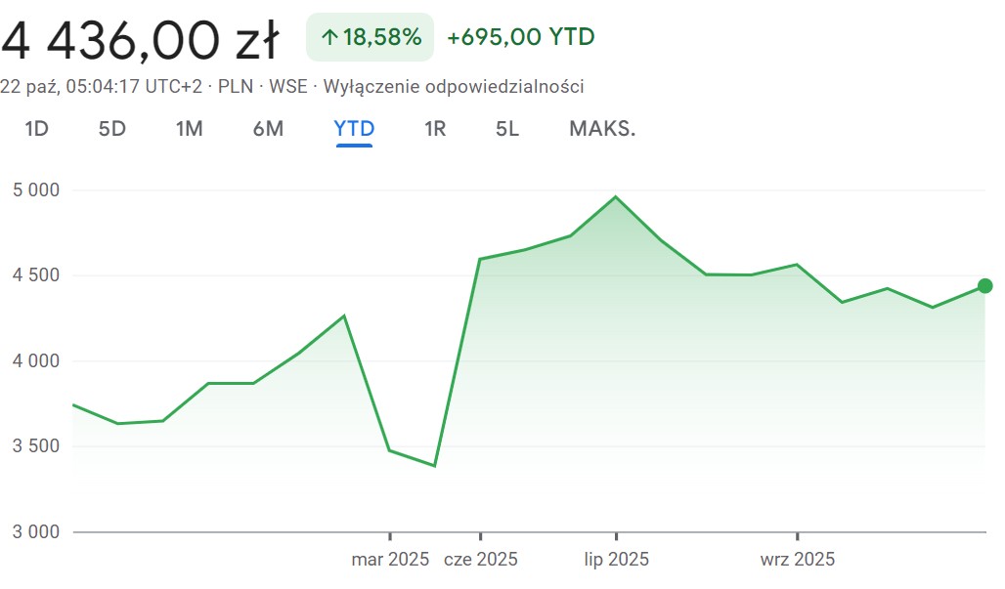This screenshot has width=1005, height=589.
Task: Choose the 5L time range
Action: click(507, 129)
